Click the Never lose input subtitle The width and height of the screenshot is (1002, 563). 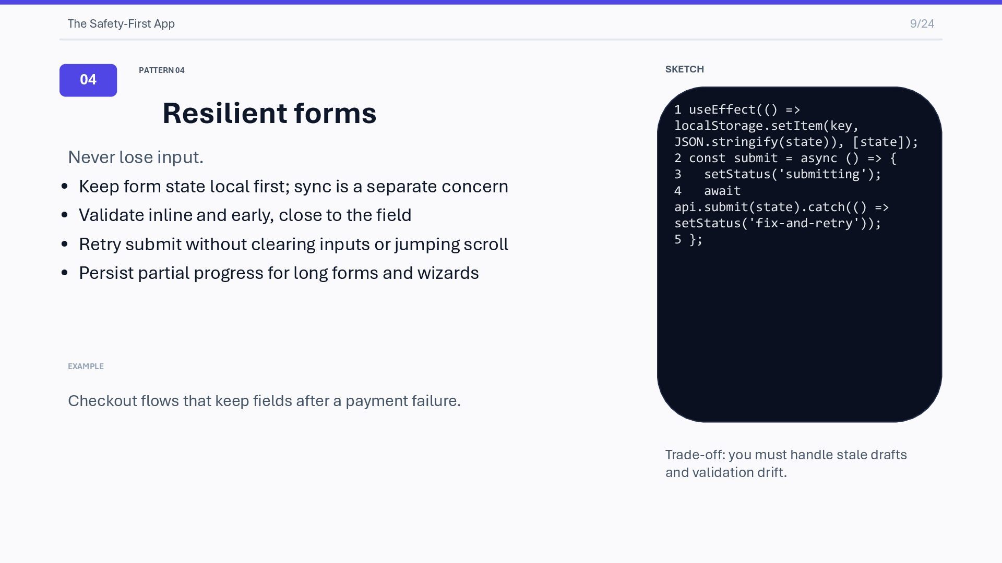coord(136,157)
